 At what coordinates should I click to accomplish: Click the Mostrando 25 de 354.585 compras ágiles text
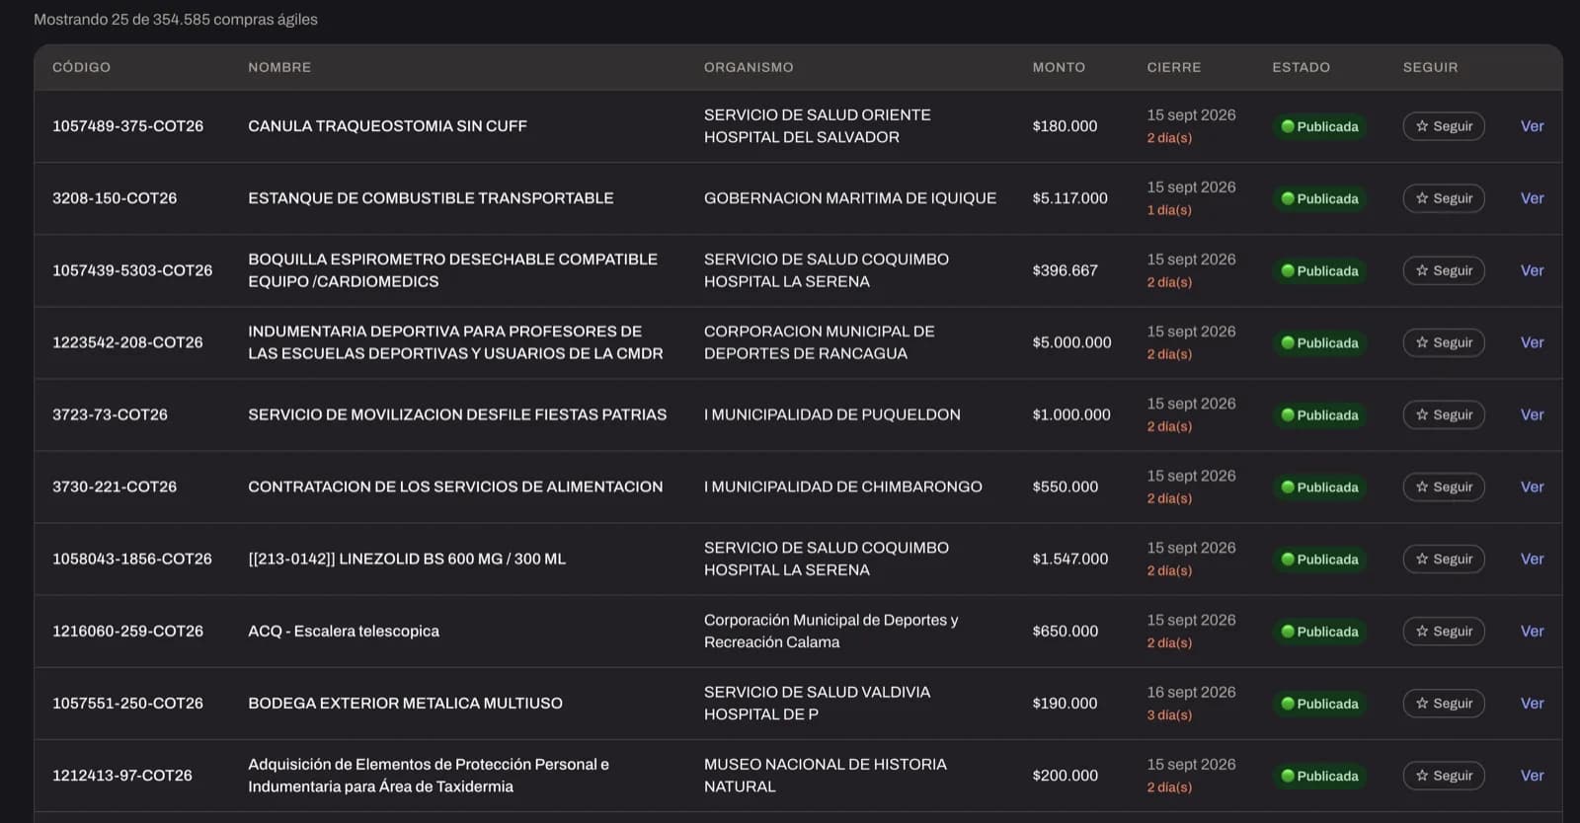click(176, 19)
